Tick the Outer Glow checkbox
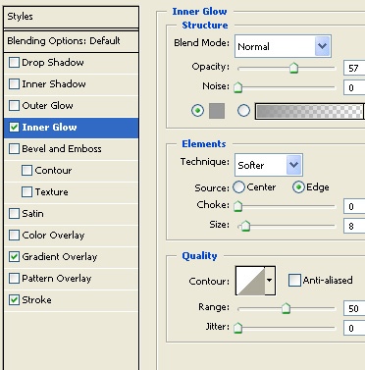Screen dimensions: 365x370 14,105
